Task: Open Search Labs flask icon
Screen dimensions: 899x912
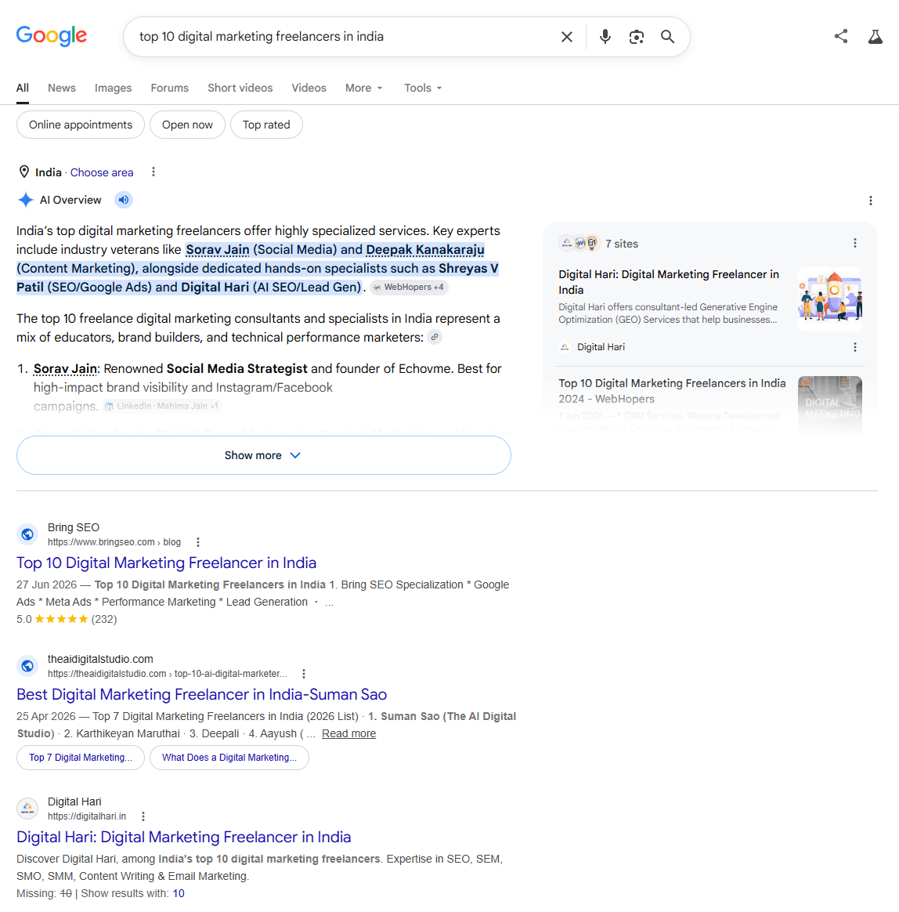Action: pyautogui.click(x=876, y=37)
